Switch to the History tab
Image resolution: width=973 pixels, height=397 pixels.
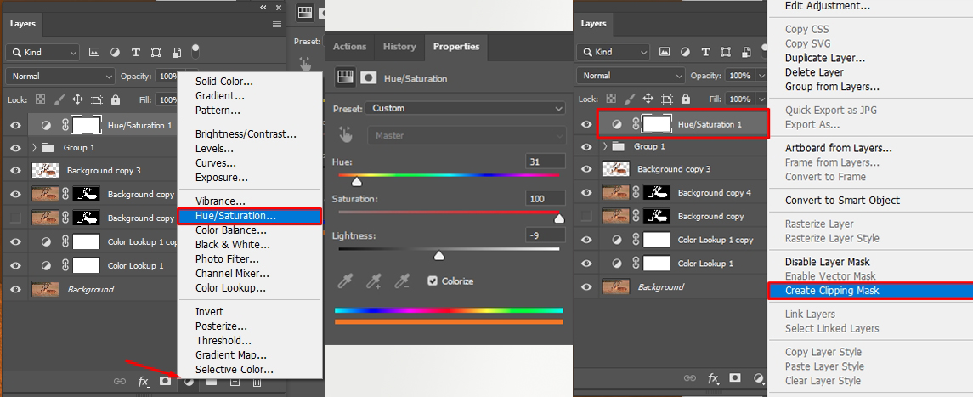pos(399,47)
